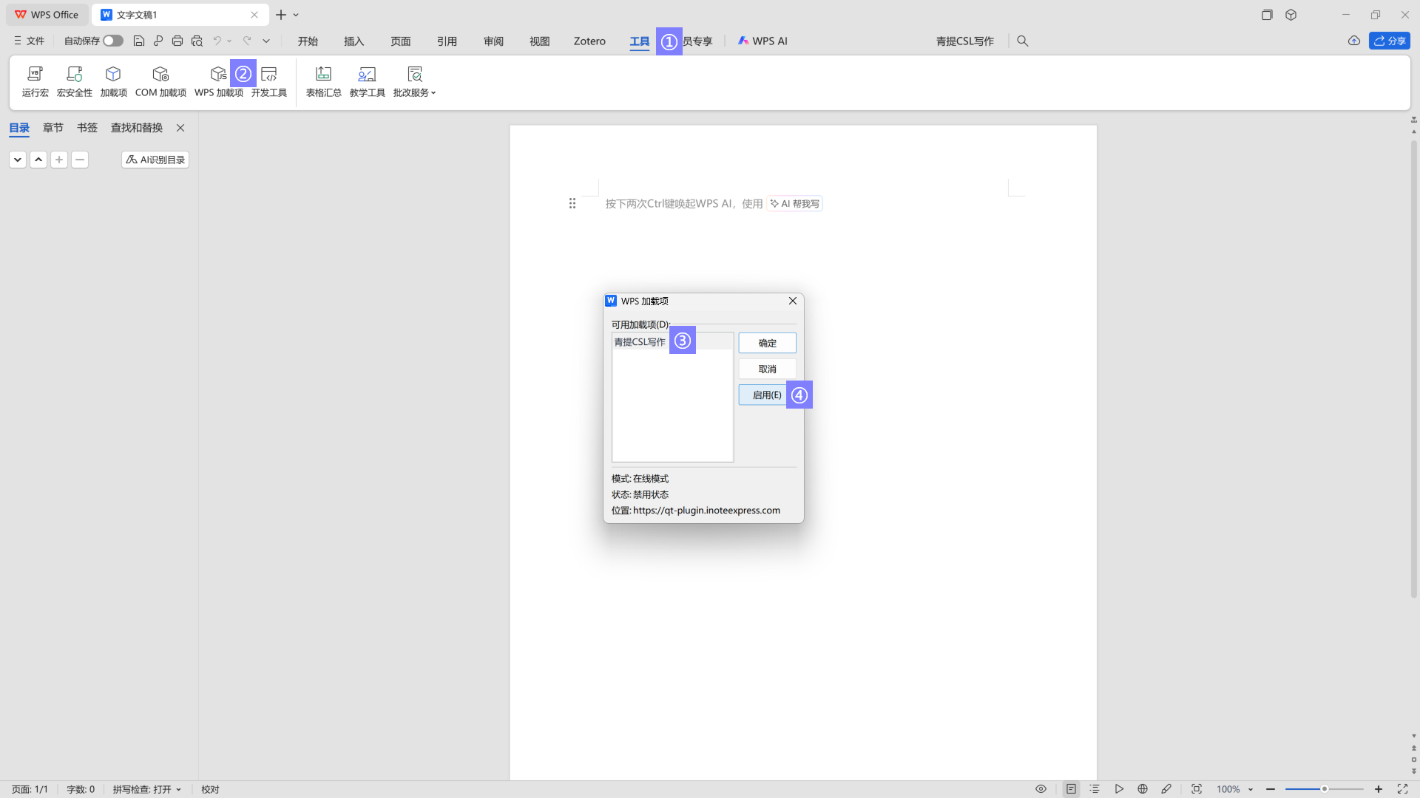Open the Developer Tools (开发工具) icon

(268, 81)
